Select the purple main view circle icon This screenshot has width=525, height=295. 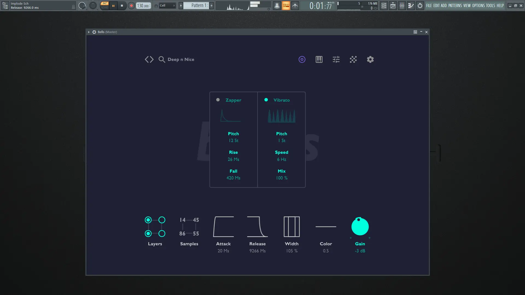(x=302, y=59)
